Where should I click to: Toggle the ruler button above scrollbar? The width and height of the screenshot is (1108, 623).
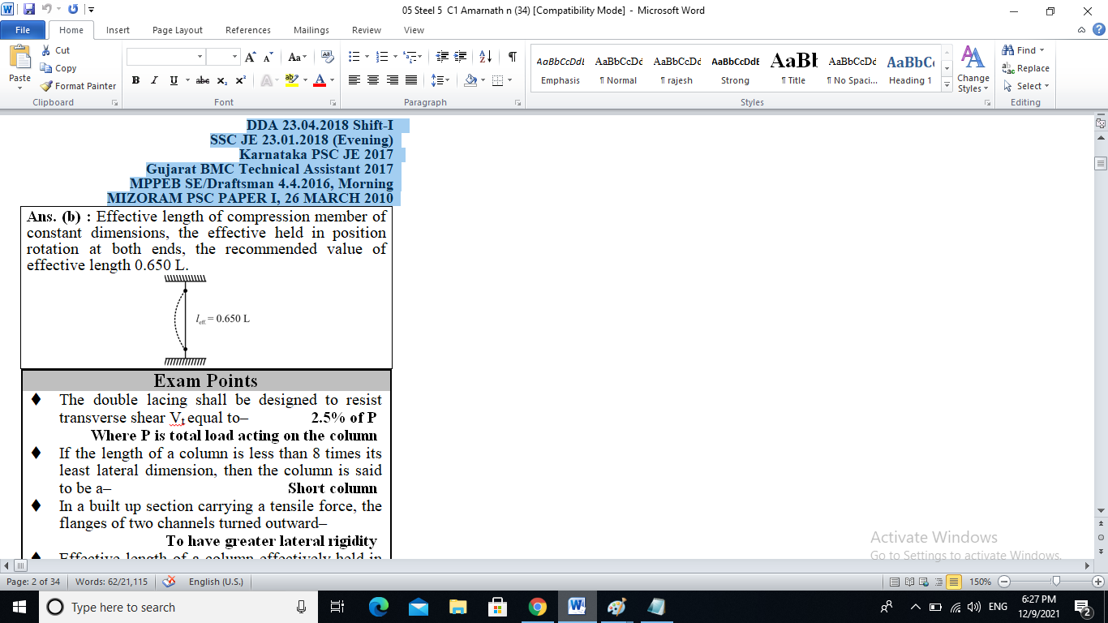pyautogui.click(x=1101, y=123)
